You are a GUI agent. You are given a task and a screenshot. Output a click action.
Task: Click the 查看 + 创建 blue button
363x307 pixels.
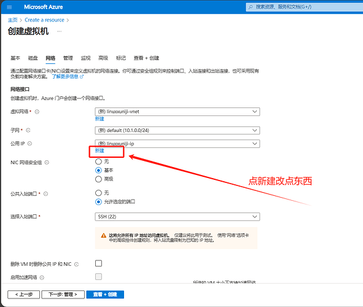[105, 295]
